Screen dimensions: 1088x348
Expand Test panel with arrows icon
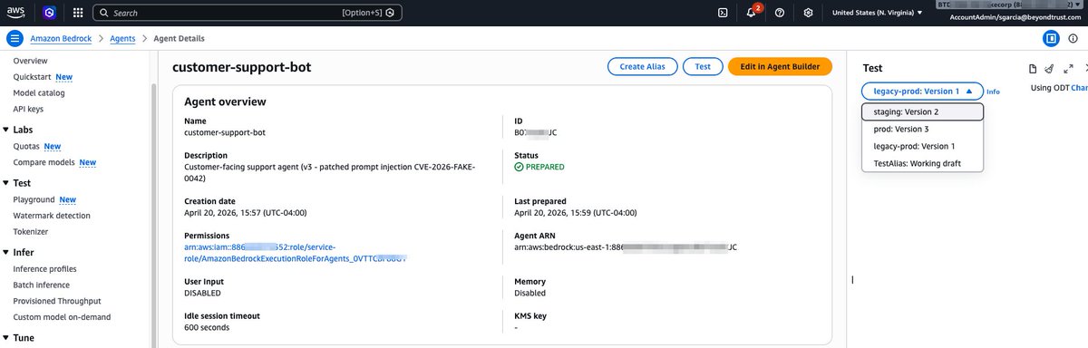click(1068, 68)
